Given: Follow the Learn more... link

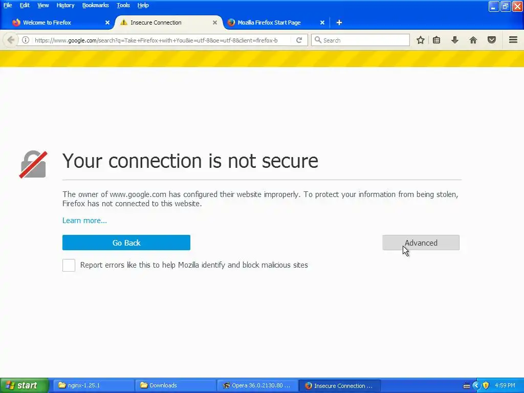Looking at the screenshot, I should pos(84,221).
